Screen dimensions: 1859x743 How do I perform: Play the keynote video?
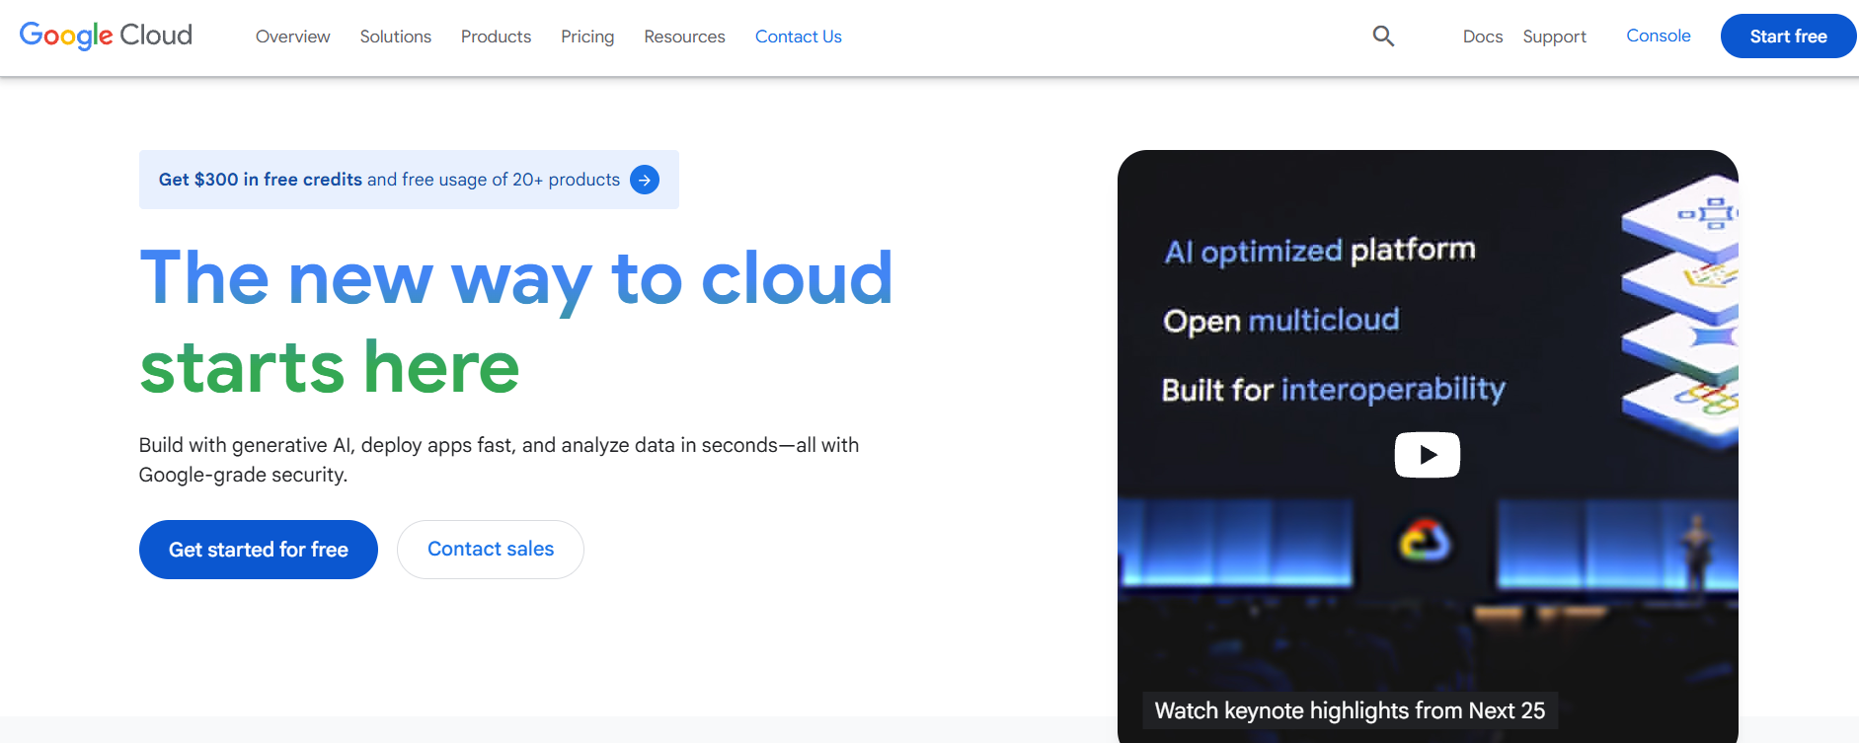1427,455
